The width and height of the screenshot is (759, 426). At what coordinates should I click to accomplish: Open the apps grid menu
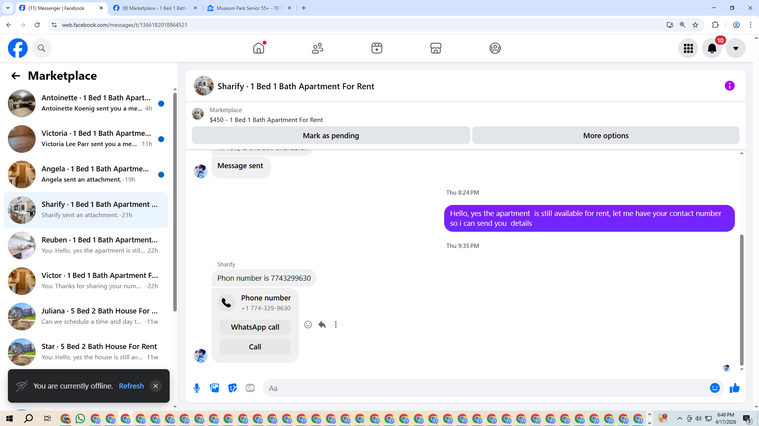pyautogui.click(x=688, y=48)
